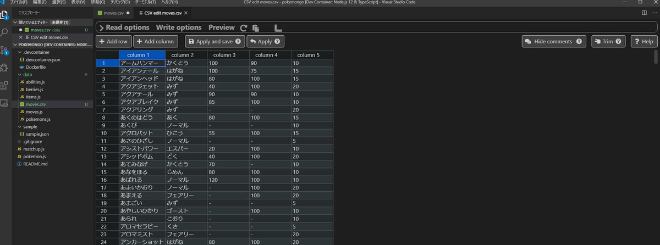Viewport: 660px width, 245px height.
Task: Open the 編集(E) menu
Action: 40,2
